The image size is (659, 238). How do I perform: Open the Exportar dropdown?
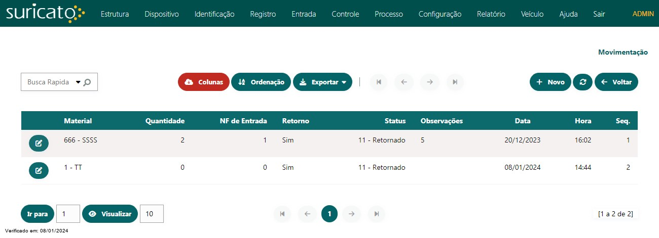click(x=322, y=82)
